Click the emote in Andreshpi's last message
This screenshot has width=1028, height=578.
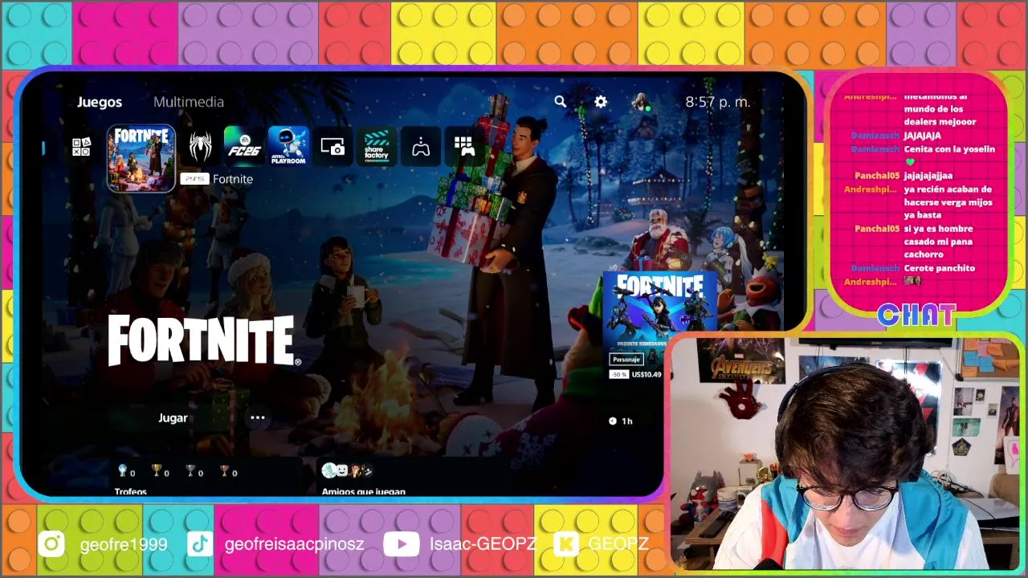pos(912,281)
